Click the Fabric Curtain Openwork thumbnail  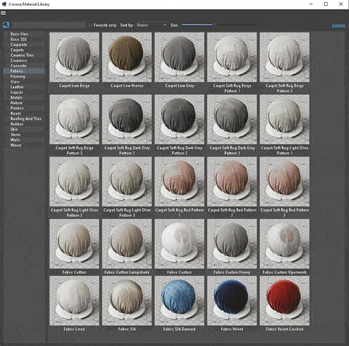coord(284,243)
